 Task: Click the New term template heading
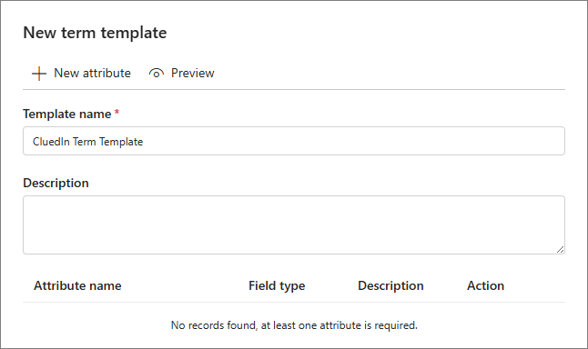95,33
